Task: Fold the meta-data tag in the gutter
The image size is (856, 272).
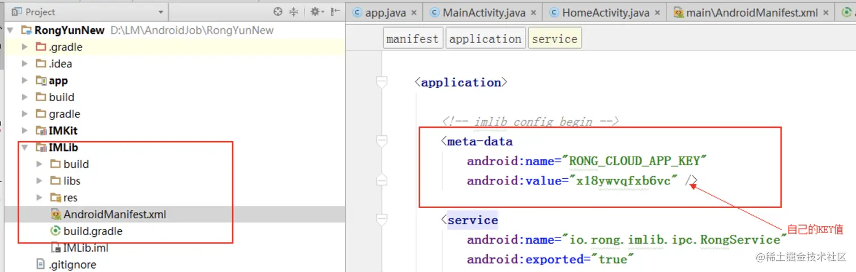Action: pos(382,141)
